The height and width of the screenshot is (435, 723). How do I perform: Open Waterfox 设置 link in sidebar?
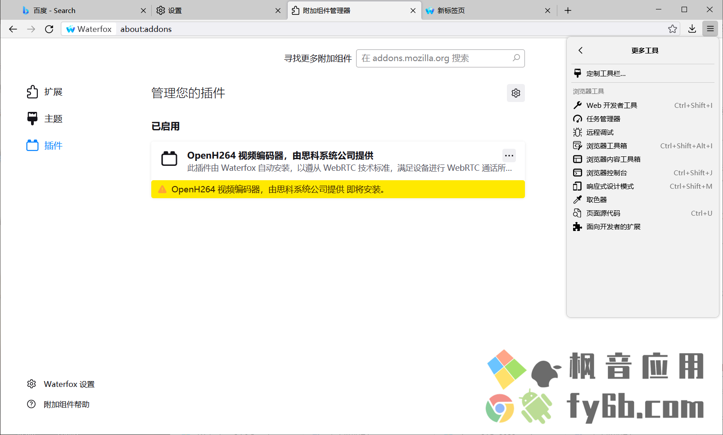[x=61, y=384]
